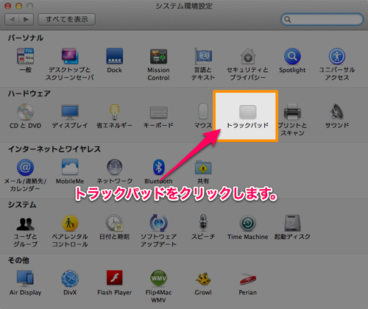Click the すべてを表示 (Show All) button

click(x=67, y=19)
